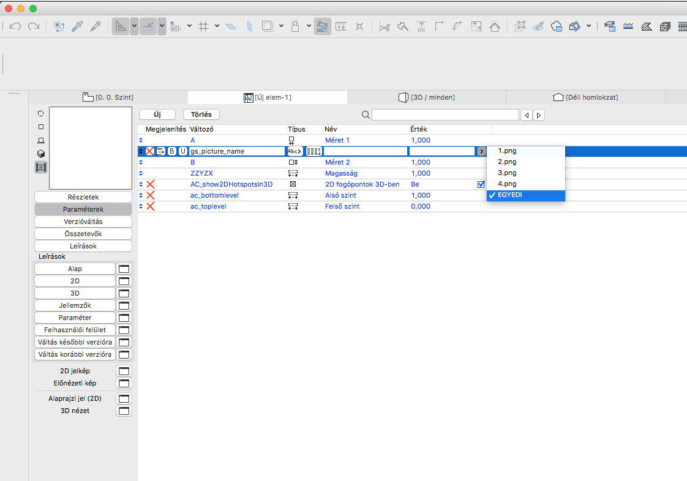Open the Felhasználói felület script
The width and height of the screenshot is (687, 481).
tap(75, 330)
